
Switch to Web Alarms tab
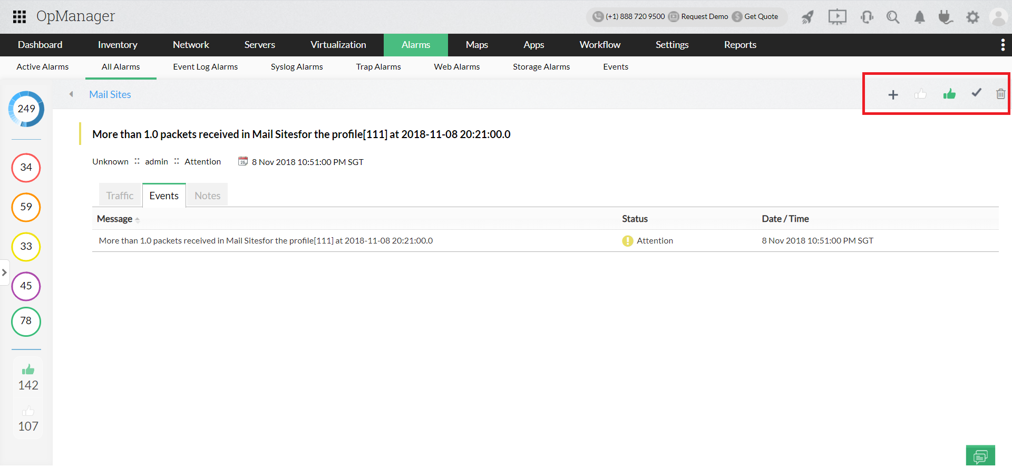tap(457, 67)
